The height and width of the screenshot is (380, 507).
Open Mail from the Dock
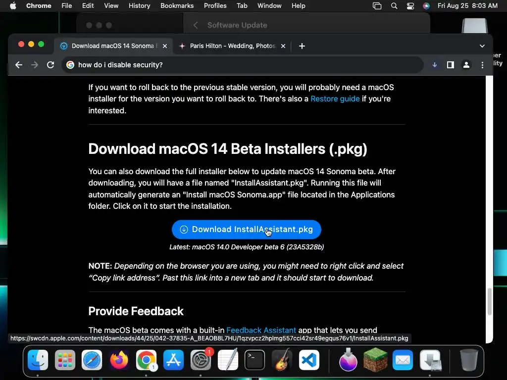[x=403, y=360]
